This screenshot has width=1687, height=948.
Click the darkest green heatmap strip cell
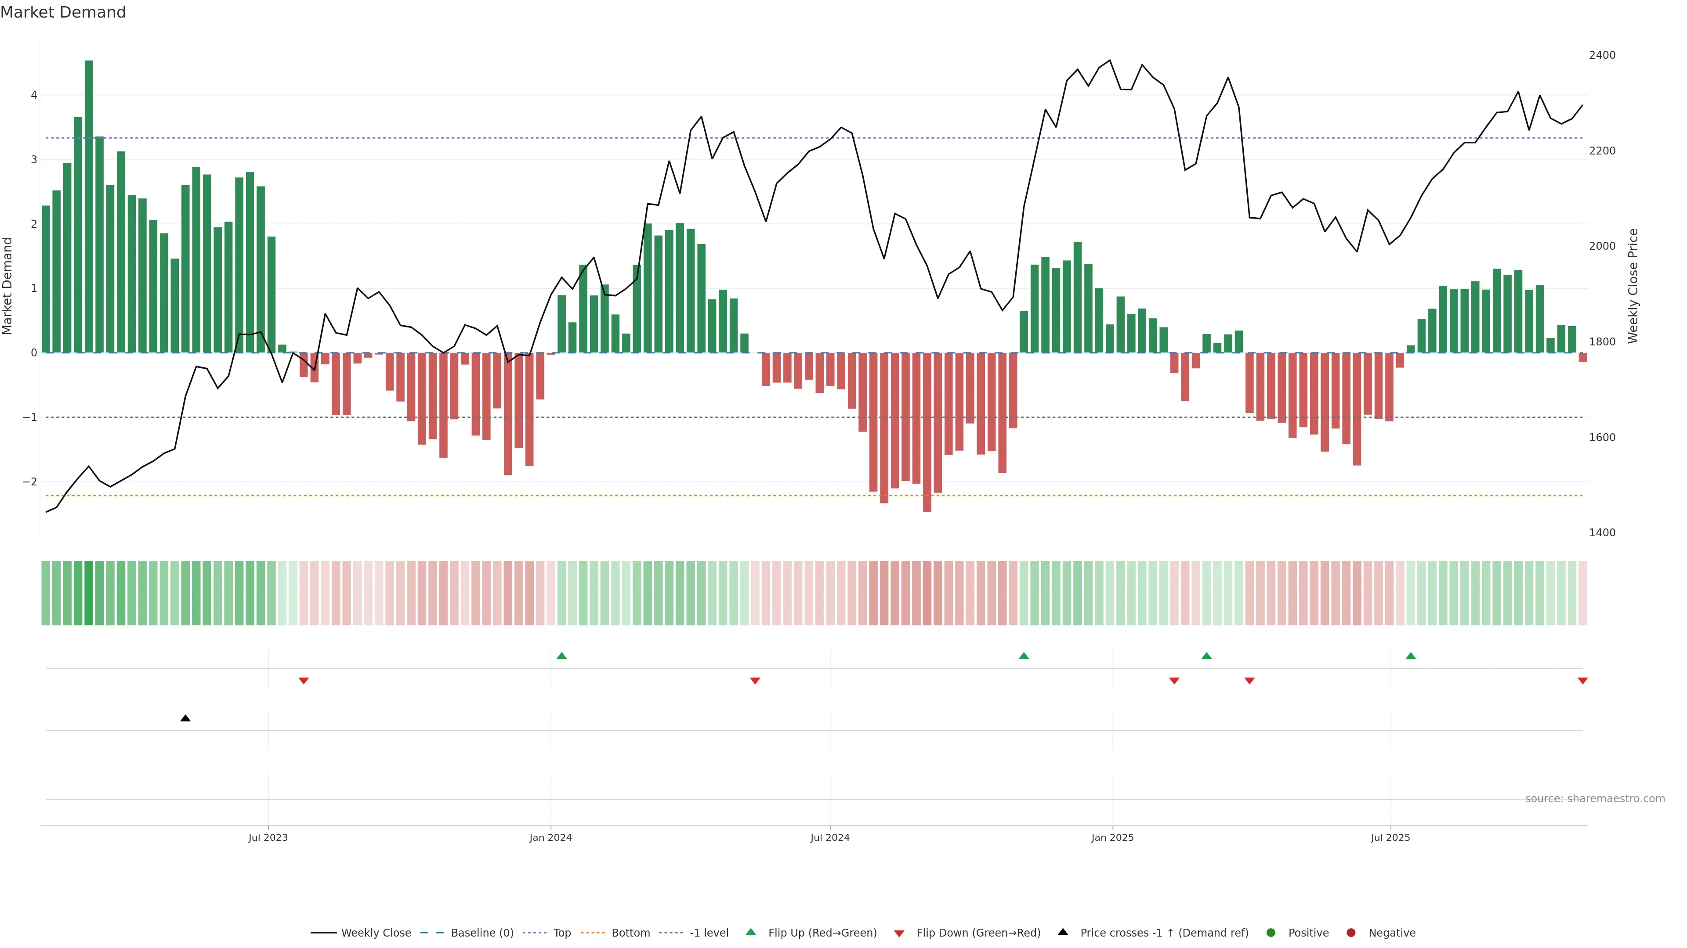[x=88, y=593]
